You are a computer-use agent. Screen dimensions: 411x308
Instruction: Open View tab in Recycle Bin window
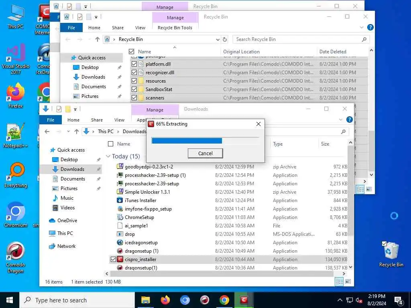(140, 28)
